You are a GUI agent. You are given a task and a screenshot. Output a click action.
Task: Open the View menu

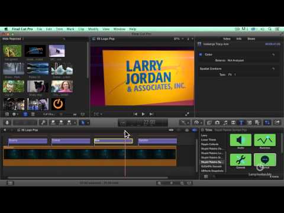pos(106,29)
